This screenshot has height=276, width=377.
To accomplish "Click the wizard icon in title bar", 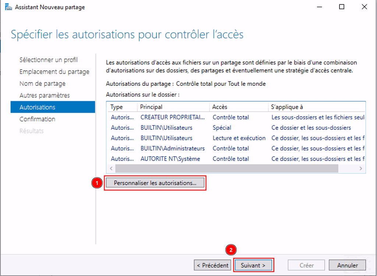I will tap(8, 7).
